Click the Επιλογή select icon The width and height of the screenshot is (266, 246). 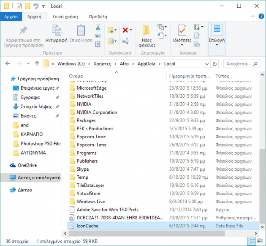pyautogui.click(x=217, y=29)
